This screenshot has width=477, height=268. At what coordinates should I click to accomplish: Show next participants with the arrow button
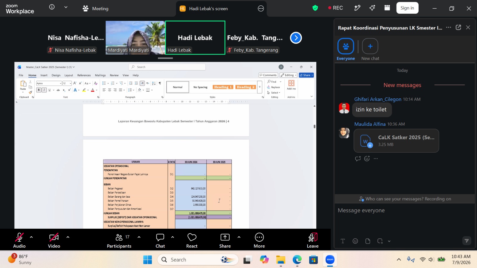(x=296, y=38)
